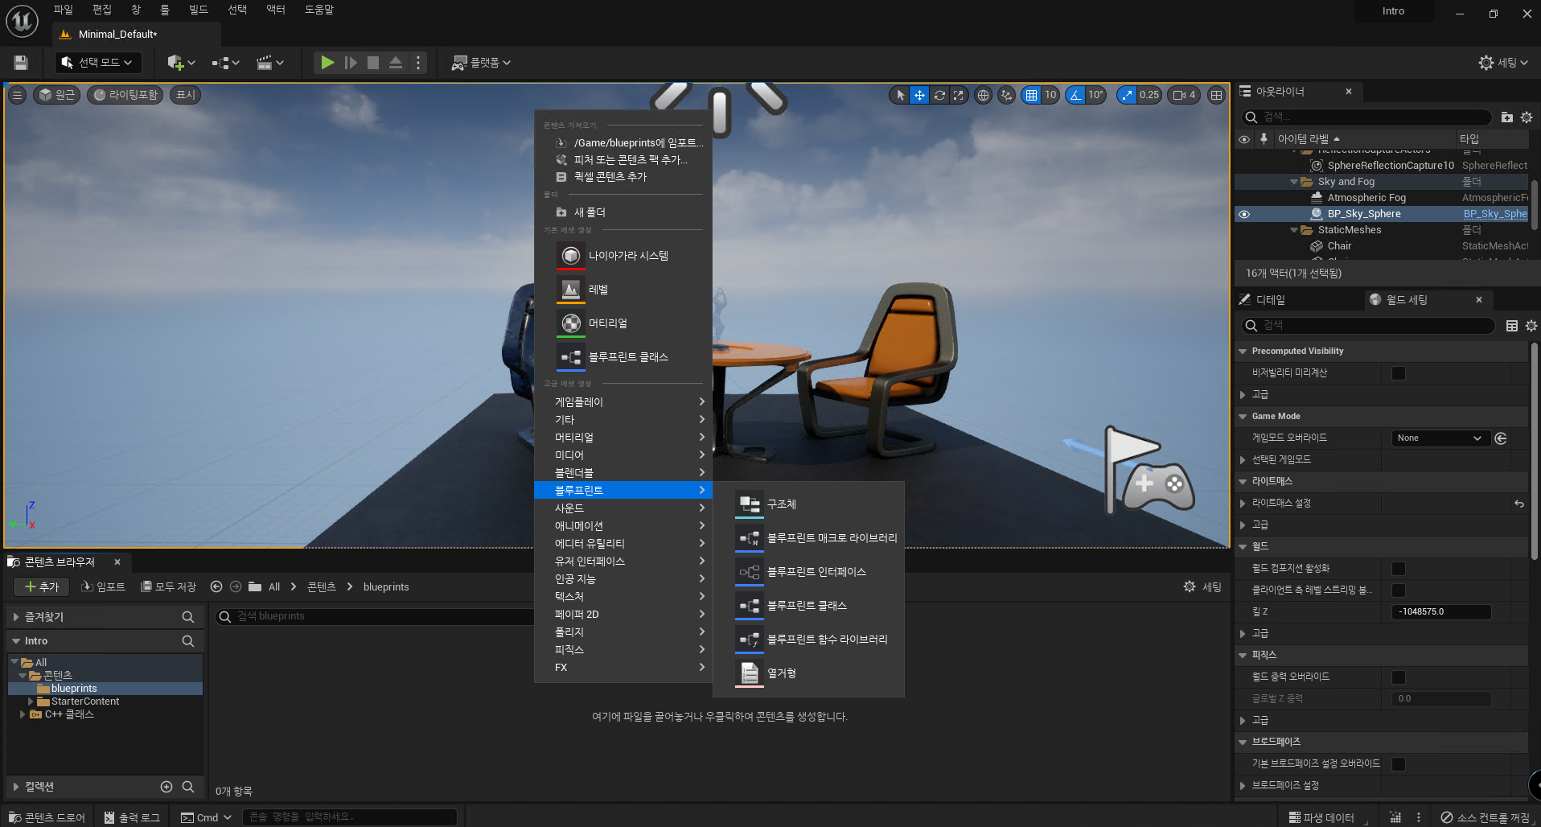The width and height of the screenshot is (1541, 827).
Task: Switch to World Settings tab
Action: pos(1406,300)
